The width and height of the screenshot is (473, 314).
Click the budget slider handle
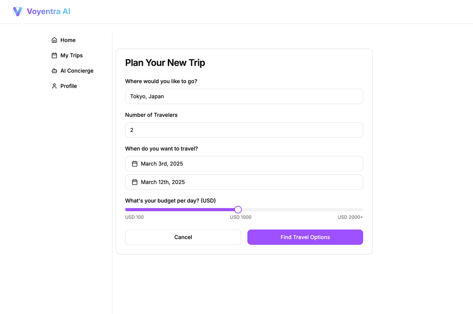click(x=238, y=210)
